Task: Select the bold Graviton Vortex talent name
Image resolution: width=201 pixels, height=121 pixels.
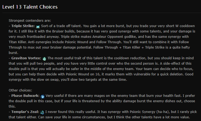Action: click(26, 58)
